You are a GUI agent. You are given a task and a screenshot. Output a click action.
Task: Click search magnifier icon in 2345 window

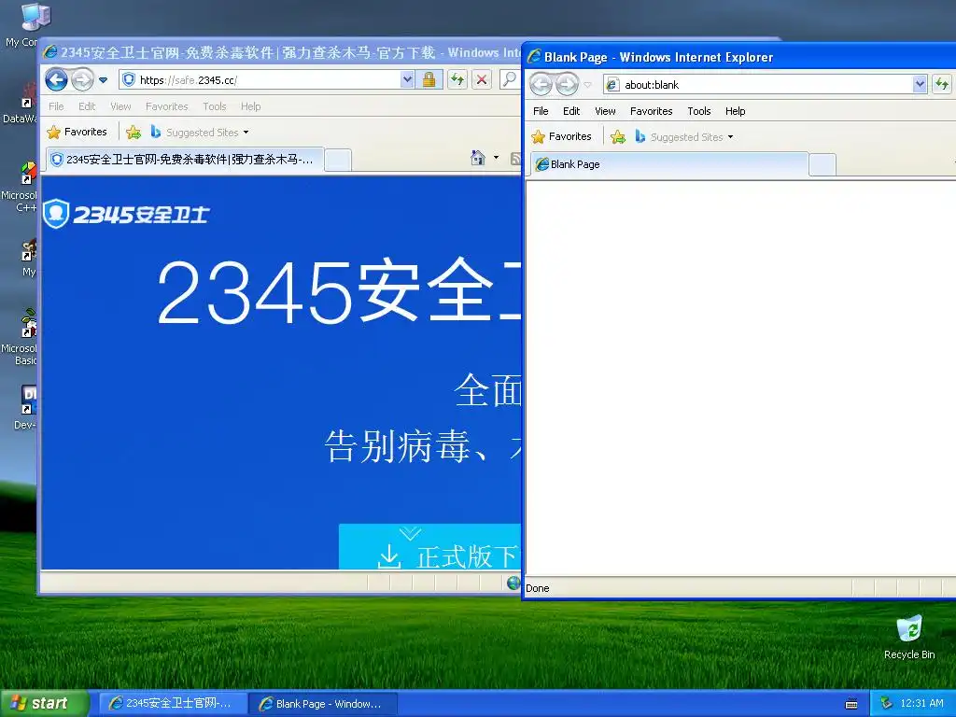pos(509,80)
